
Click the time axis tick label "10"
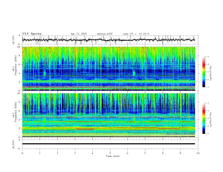(x=198, y=153)
